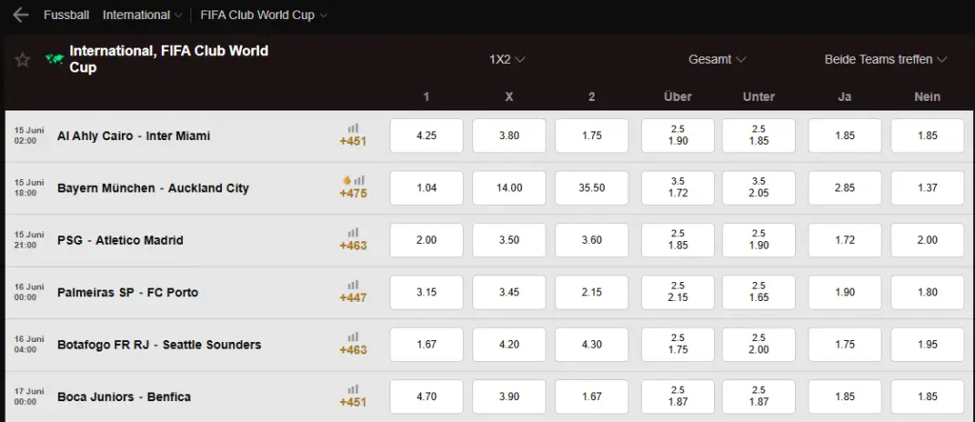This screenshot has height=422, width=975.
Task: Expand the 1X2 market dropdown
Action: point(507,60)
